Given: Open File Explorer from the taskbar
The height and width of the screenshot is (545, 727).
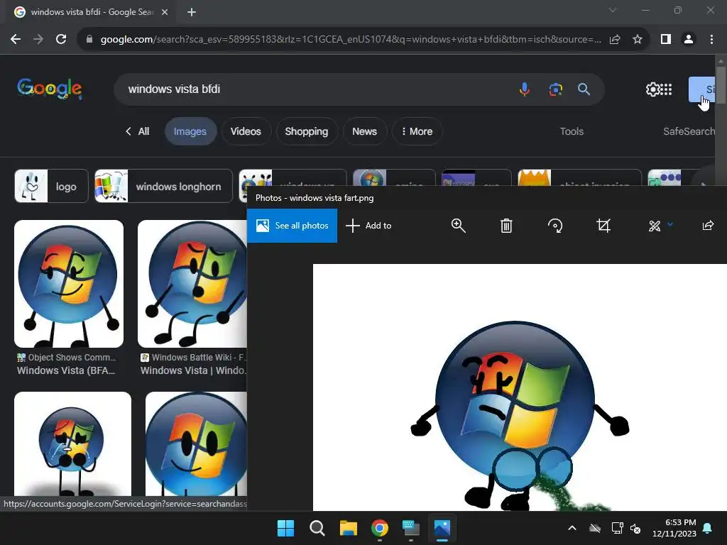Looking at the screenshot, I should [348, 528].
